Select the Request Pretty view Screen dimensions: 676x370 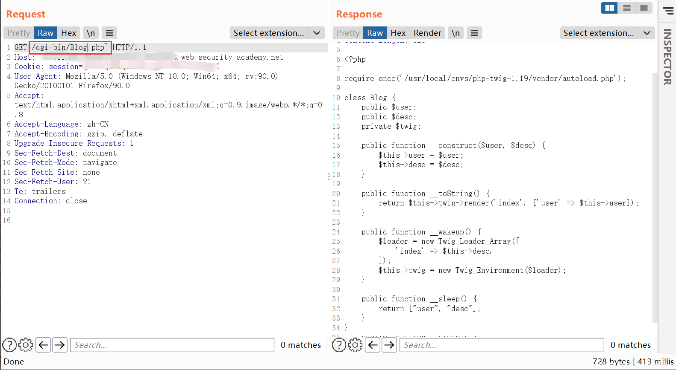point(19,33)
